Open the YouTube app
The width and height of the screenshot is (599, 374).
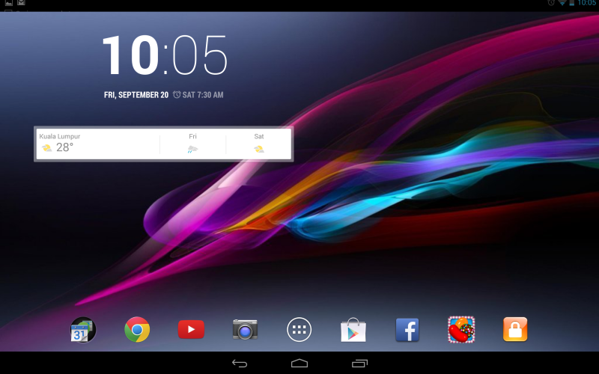point(191,330)
